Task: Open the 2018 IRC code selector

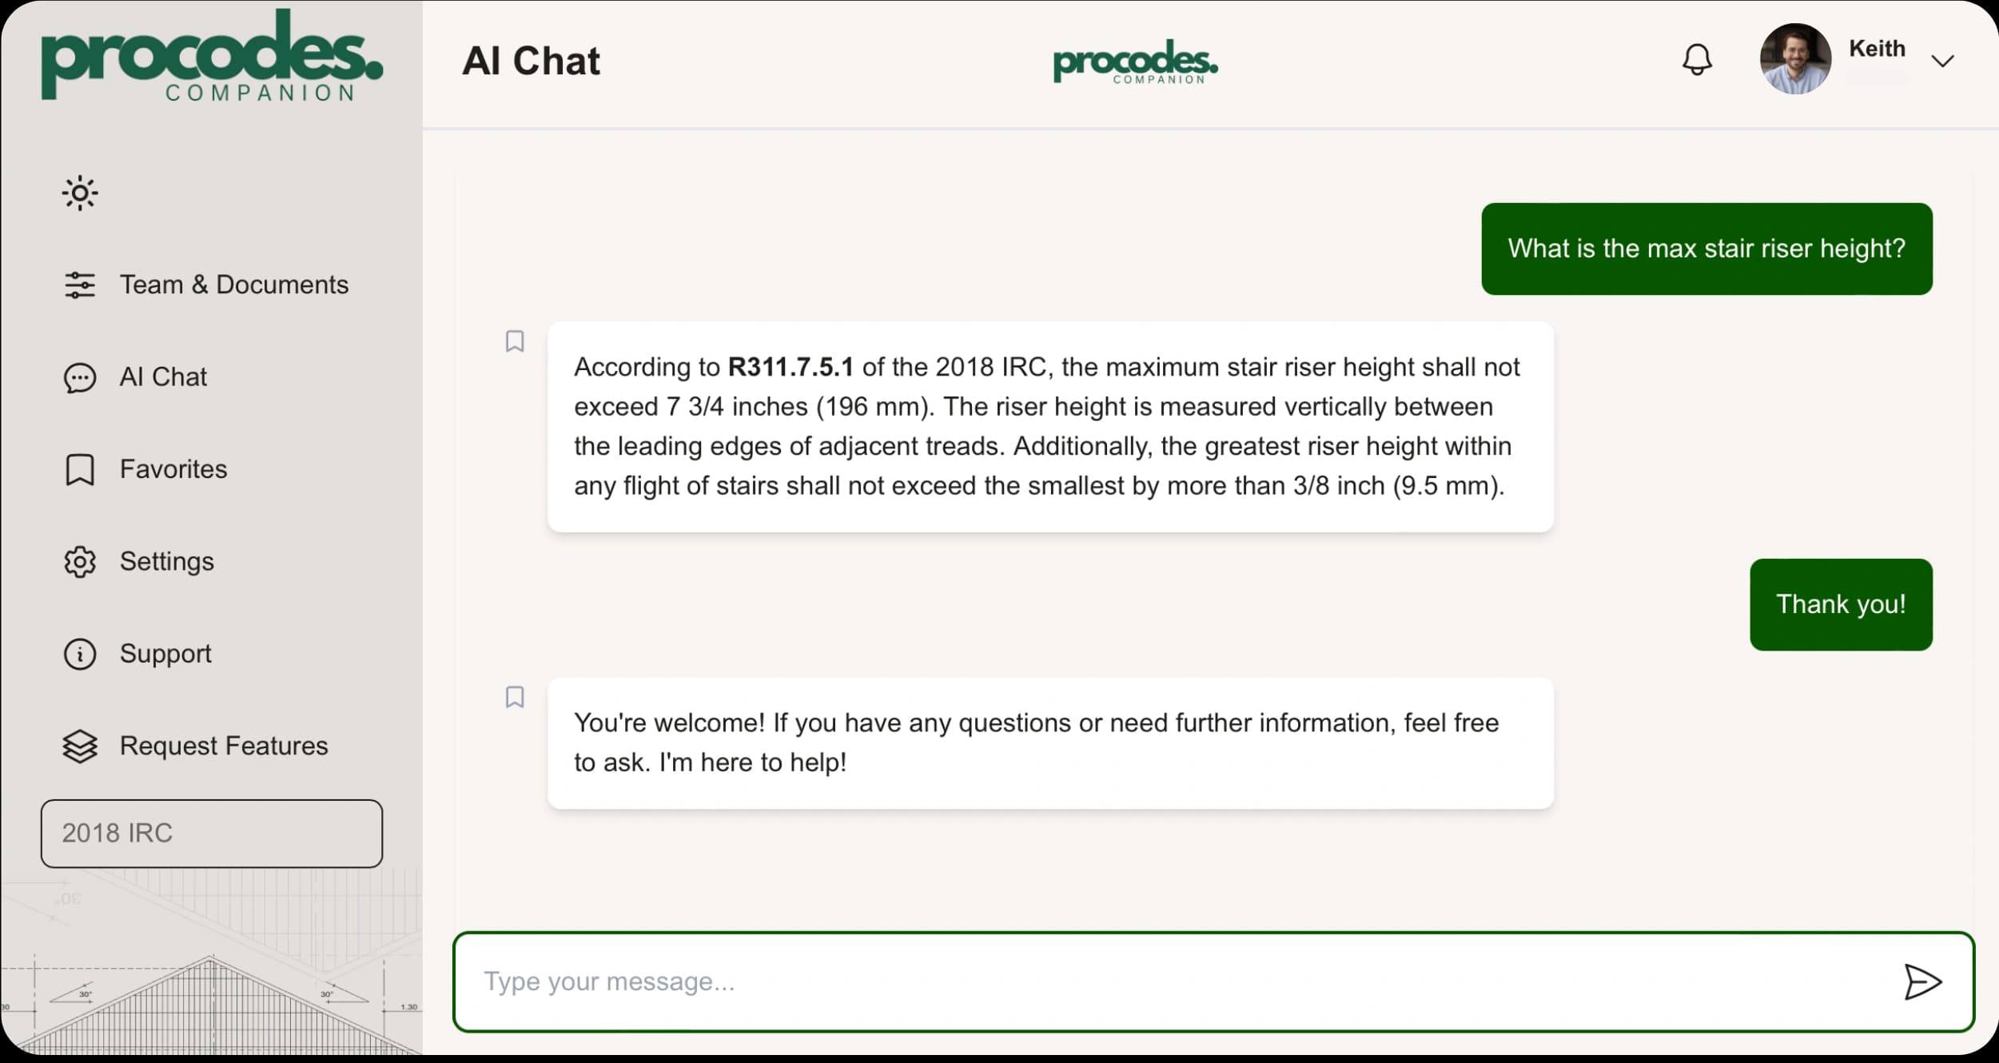Action: pyautogui.click(x=212, y=834)
